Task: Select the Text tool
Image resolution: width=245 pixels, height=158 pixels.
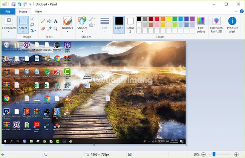Action: pos(56,21)
